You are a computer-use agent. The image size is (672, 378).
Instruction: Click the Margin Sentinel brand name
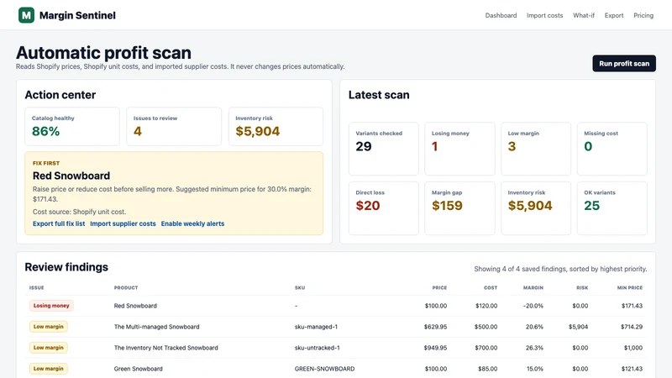pos(77,15)
